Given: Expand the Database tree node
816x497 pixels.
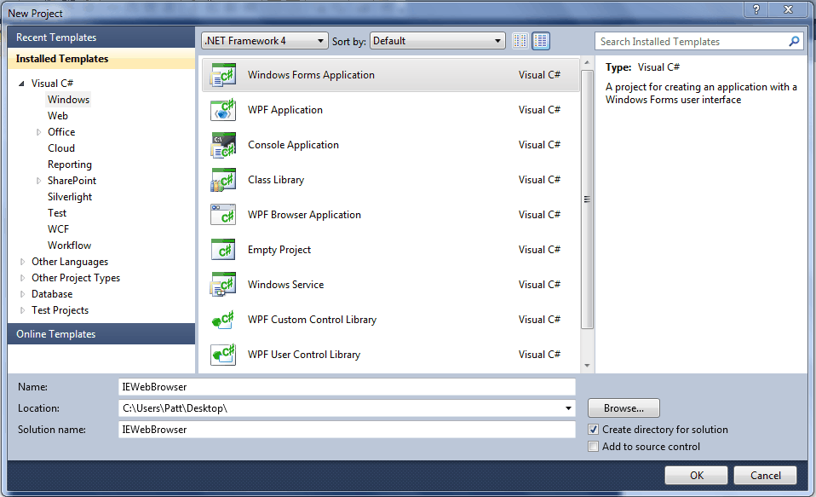Looking at the screenshot, I should click(x=22, y=294).
